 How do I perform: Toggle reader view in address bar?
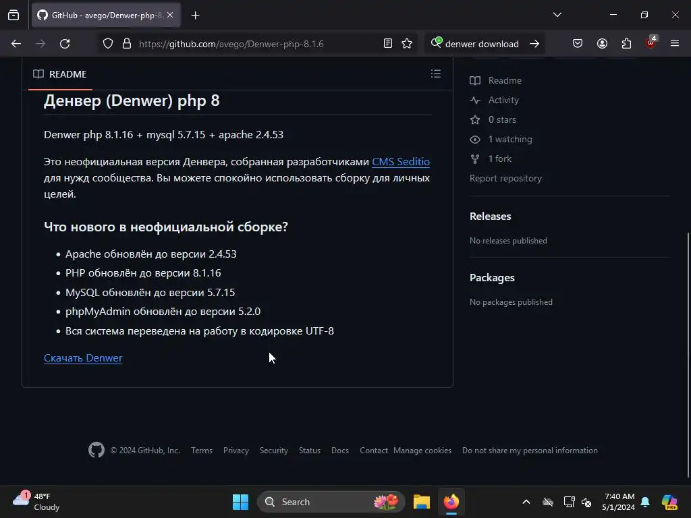(x=388, y=44)
